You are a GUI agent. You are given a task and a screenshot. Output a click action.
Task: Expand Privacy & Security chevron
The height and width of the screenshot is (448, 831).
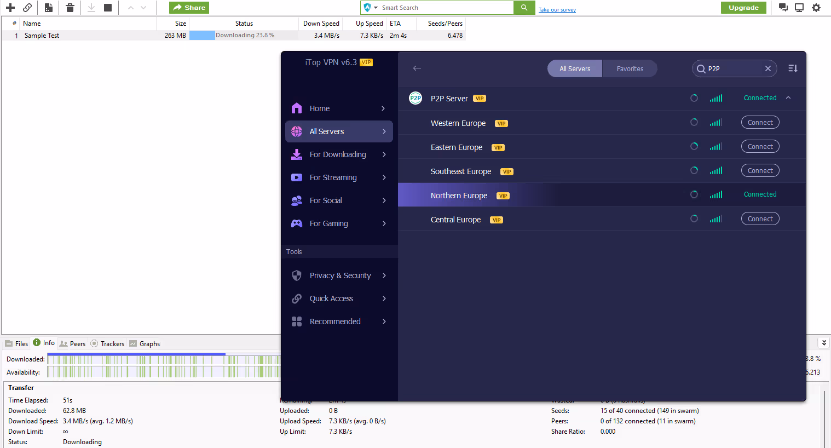(384, 275)
